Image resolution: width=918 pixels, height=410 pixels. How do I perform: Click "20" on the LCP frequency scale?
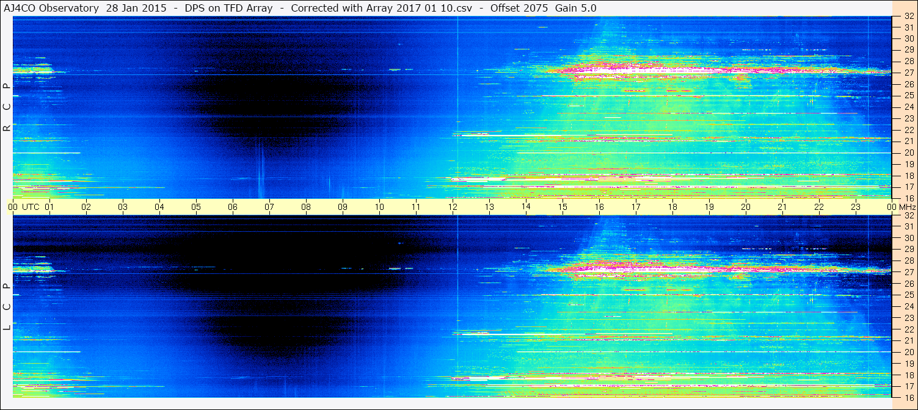(908, 352)
